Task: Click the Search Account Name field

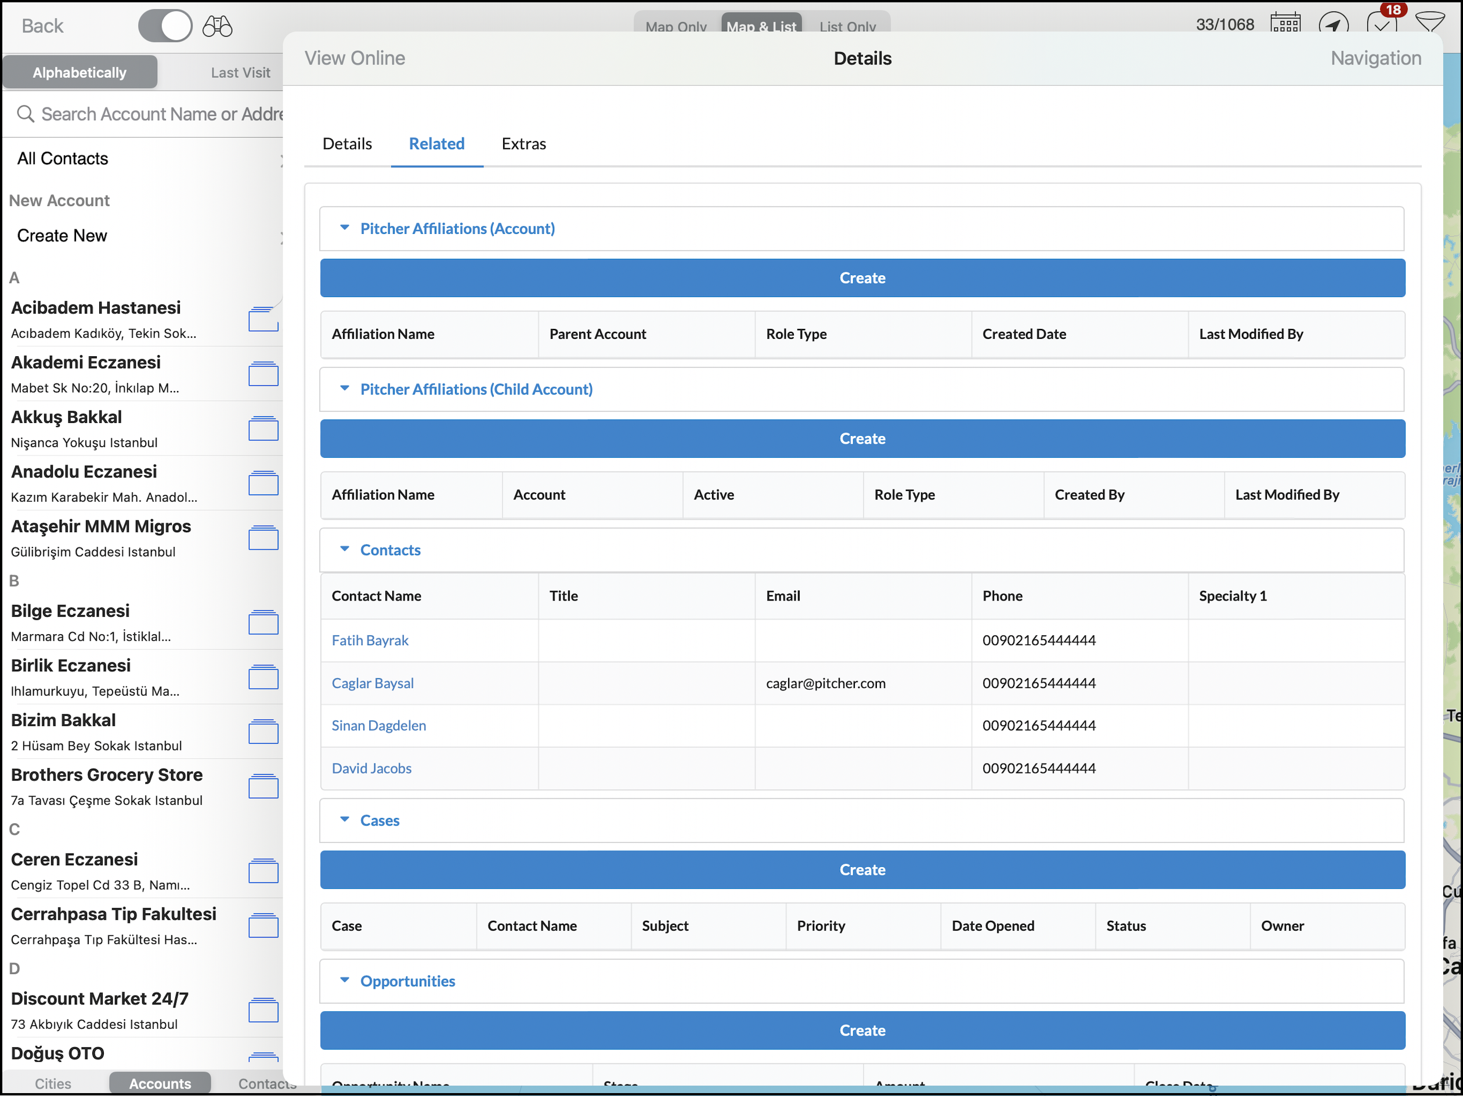Action: (159, 114)
